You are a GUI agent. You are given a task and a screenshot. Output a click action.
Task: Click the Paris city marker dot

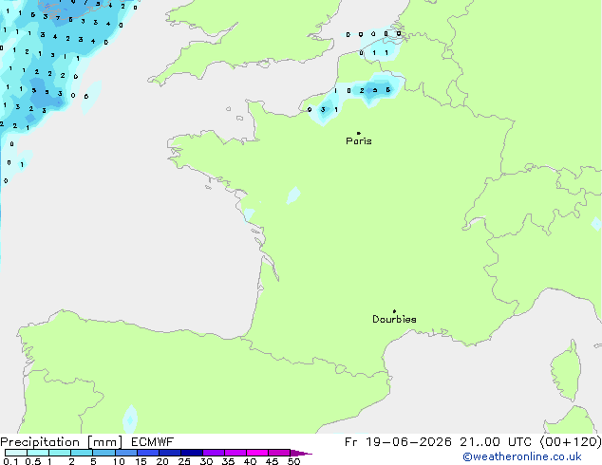point(359,133)
